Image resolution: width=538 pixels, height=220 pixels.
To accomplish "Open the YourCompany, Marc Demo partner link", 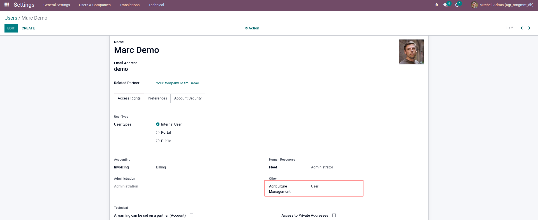I will point(177,83).
